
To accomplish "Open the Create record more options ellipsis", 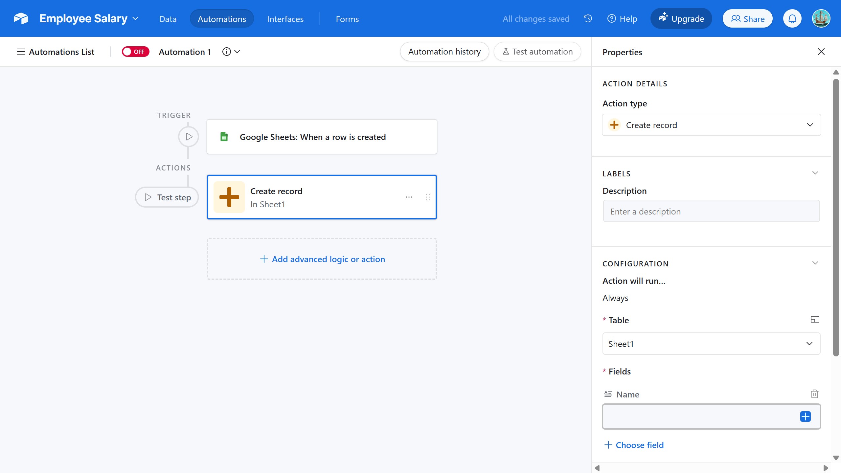I will click(409, 197).
